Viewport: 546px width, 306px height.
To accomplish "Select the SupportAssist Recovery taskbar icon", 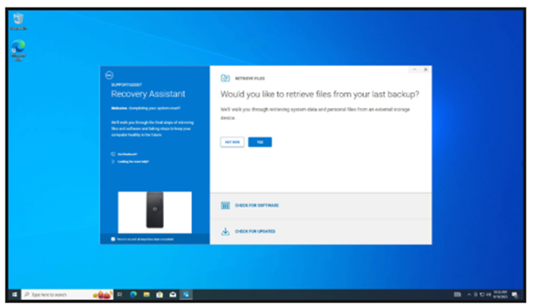I will pyautogui.click(x=186, y=295).
